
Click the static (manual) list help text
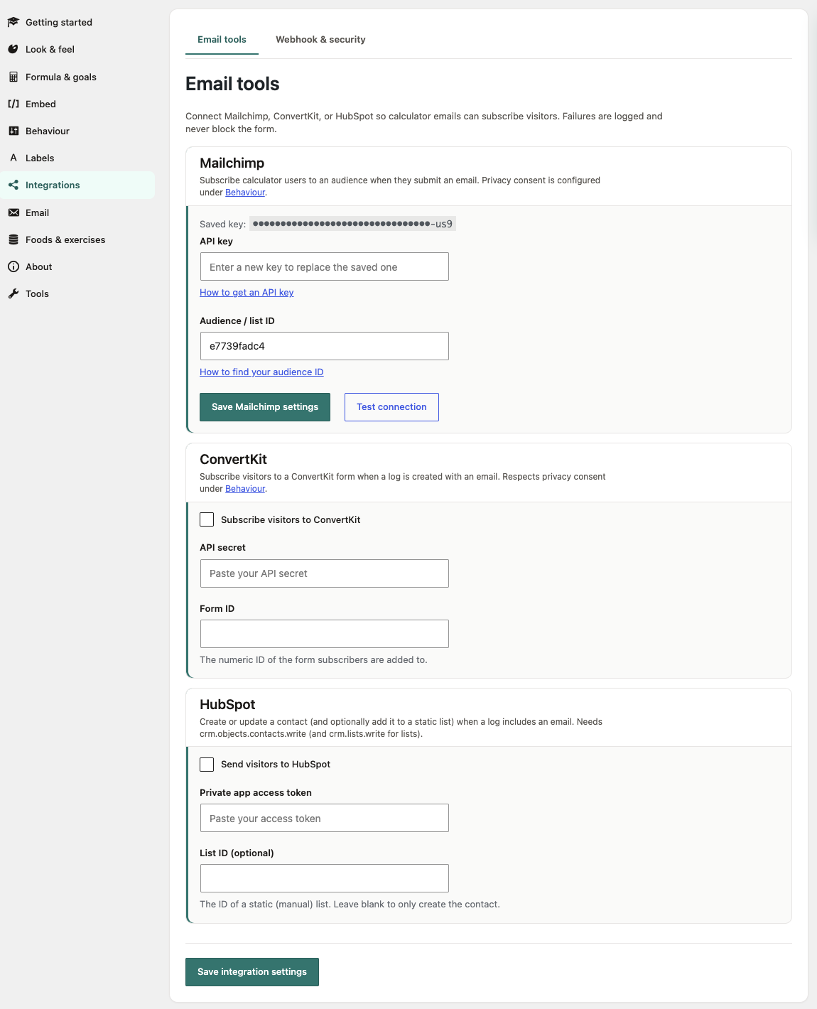[x=350, y=904]
